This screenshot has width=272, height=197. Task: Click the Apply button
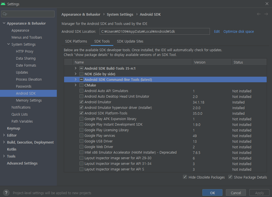pos(259,193)
